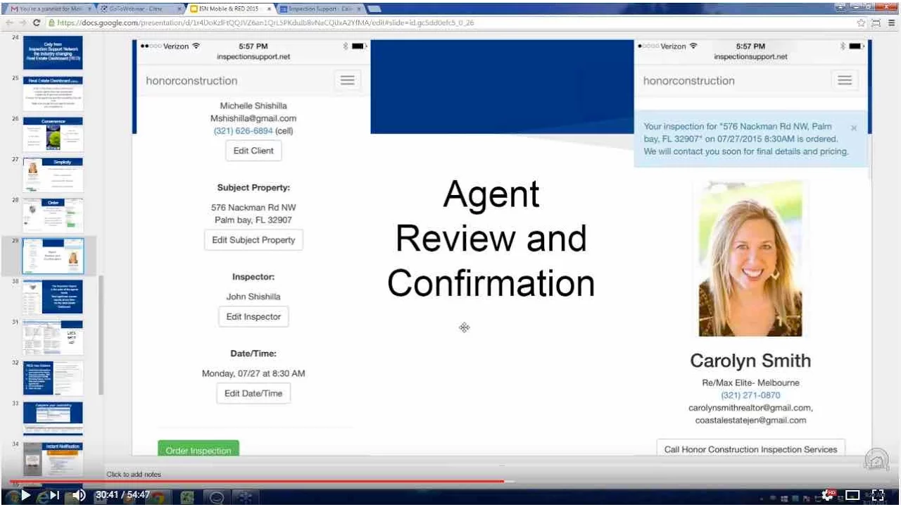Viewport: 901px width, 507px height.
Task: Click the John Shishilla inspector name
Action: (x=253, y=296)
